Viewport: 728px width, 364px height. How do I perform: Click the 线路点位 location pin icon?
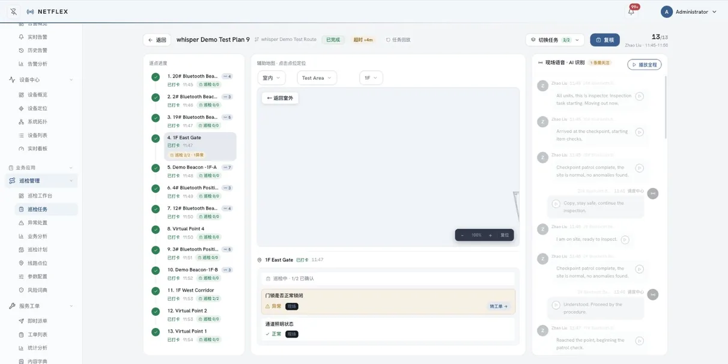(x=21, y=263)
